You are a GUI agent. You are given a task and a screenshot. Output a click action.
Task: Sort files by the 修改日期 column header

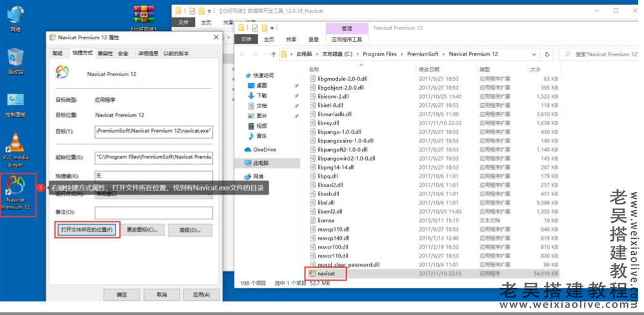point(429,69)
